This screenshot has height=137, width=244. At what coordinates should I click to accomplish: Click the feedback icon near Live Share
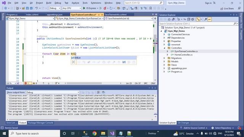tap(239, 8)
